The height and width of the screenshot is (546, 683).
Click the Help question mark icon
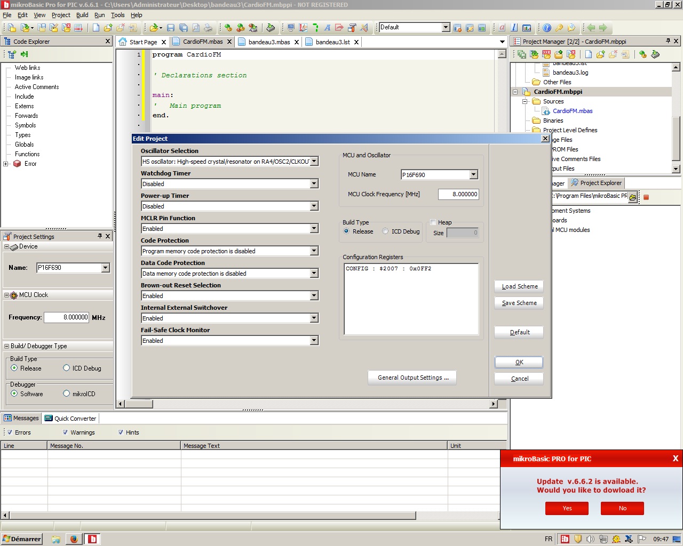(547, 28)
